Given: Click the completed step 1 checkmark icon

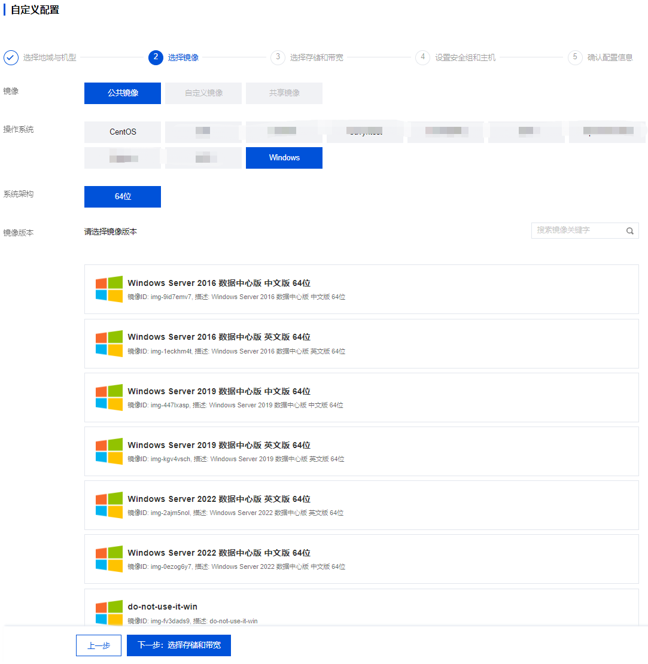Looking at the screenshot, I should 11,57.
